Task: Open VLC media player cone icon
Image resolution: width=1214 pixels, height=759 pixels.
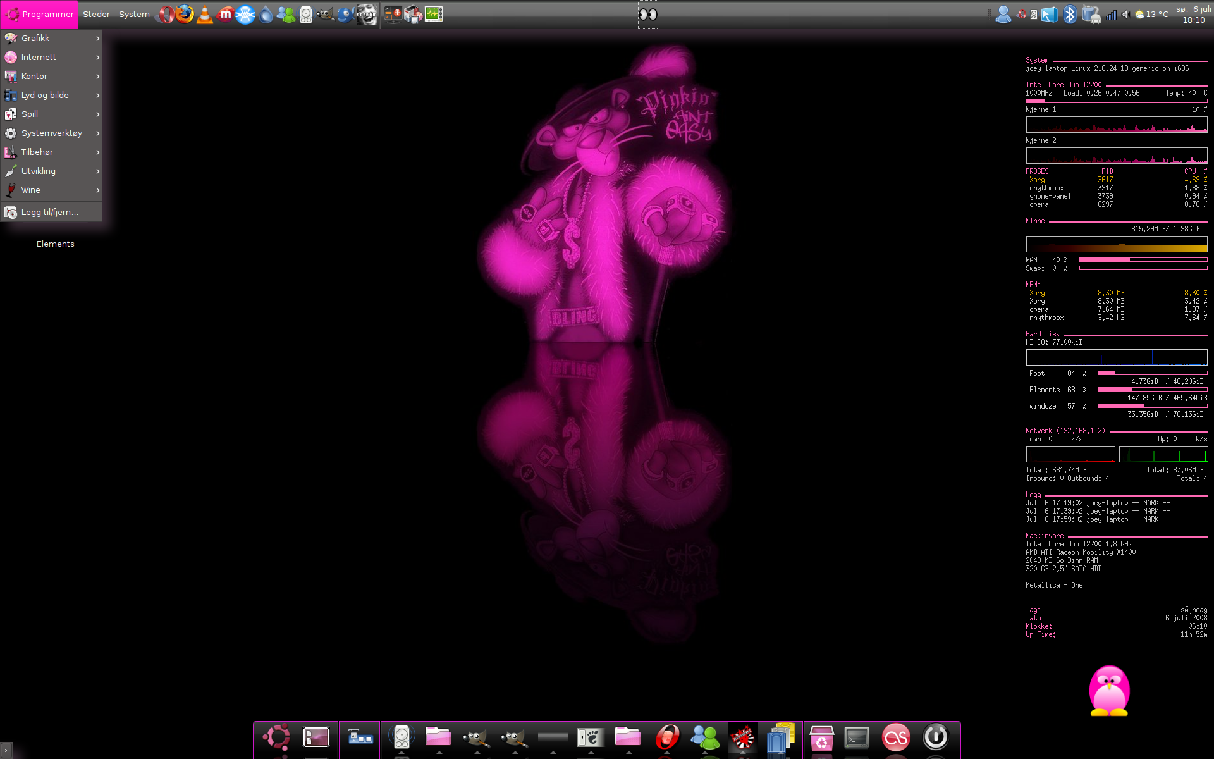Action: [205, 14]
